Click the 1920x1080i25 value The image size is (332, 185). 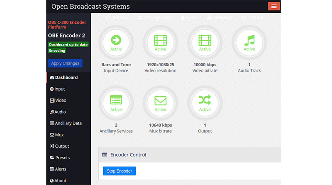(x=161, y=65)
